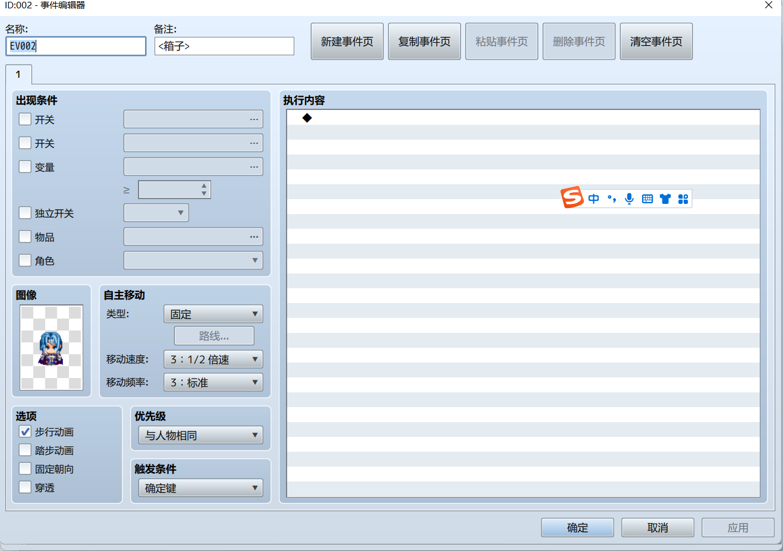
Task: Open Sogou toolbox grid icon
Action: pos(683,199)
